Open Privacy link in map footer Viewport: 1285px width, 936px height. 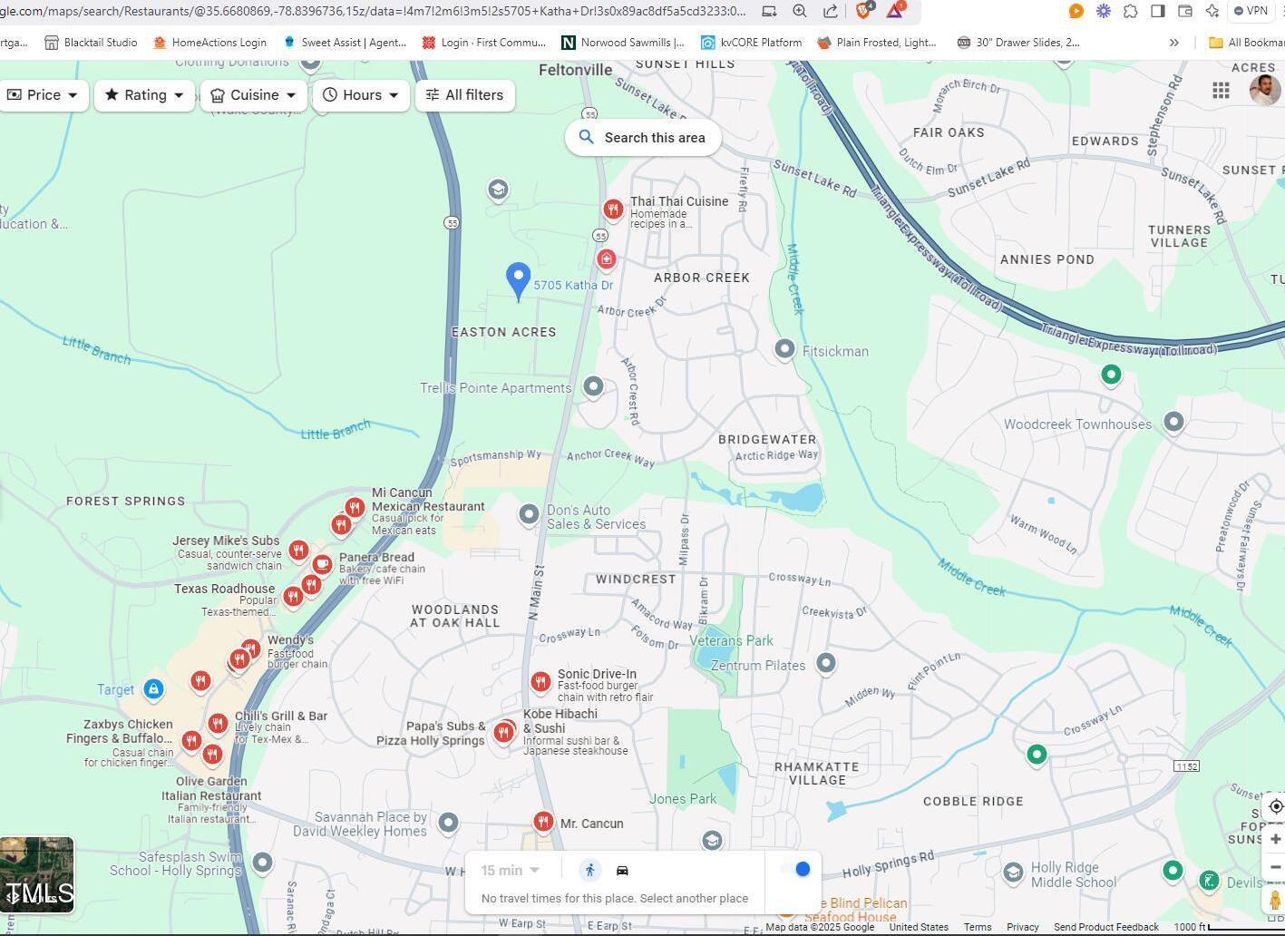(x=1022, y=927)
